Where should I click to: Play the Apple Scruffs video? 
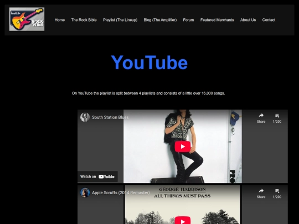(x=183, y=220)
